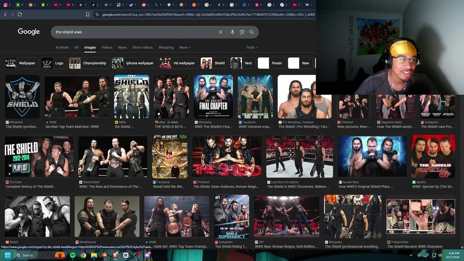464x261 pixels.
Task: Open Six-Man Tag Team Matches WWE link
Action: [x=72, y=127]
